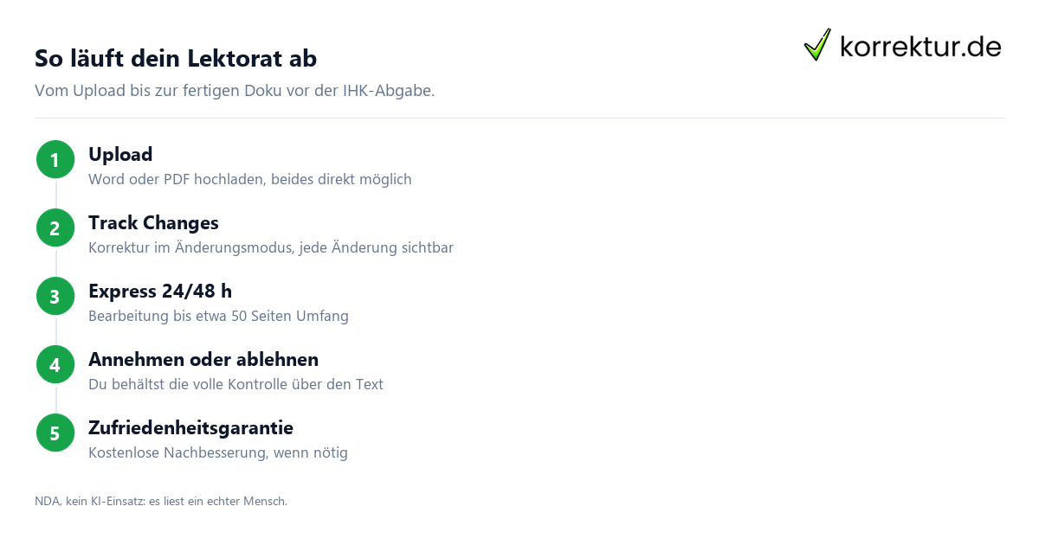Click the green step 3 circle
The height and width of the screenshot is (545, 1039).
(55, 297)
